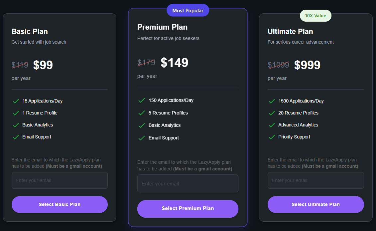Click the checkmark beside 15 Applications/Day
Image resolution: width=376 pixels, height=231 pixels.
pos(16,101)
